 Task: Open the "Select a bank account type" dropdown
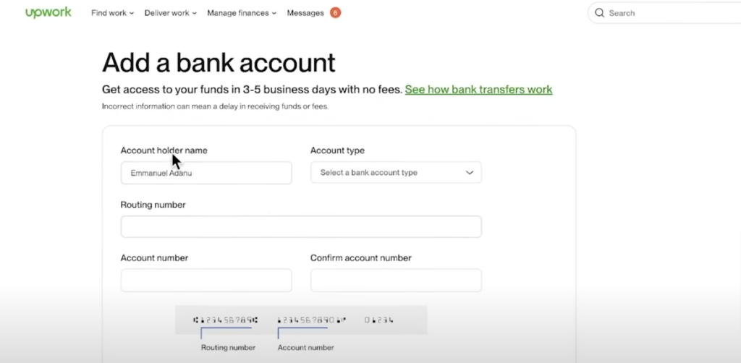pyautogui.click(x=396, y=173)
